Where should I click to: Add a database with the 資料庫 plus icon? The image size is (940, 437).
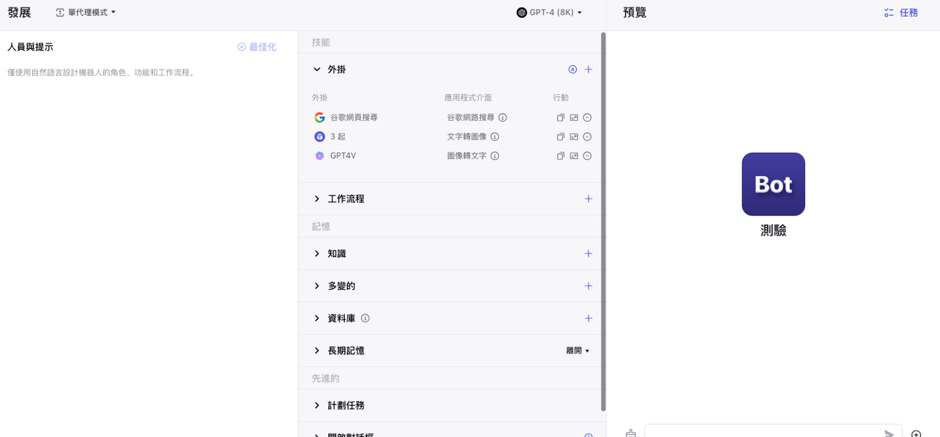[588, 319]
